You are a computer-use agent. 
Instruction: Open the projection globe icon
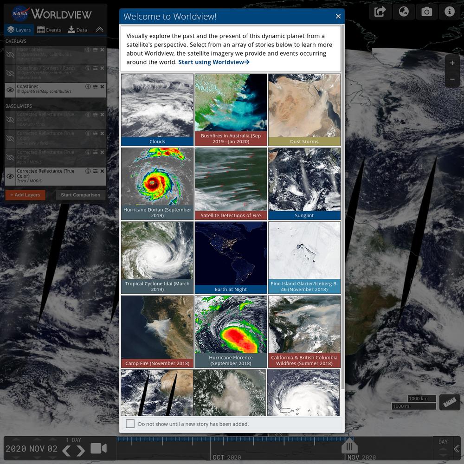click(404, 12)
